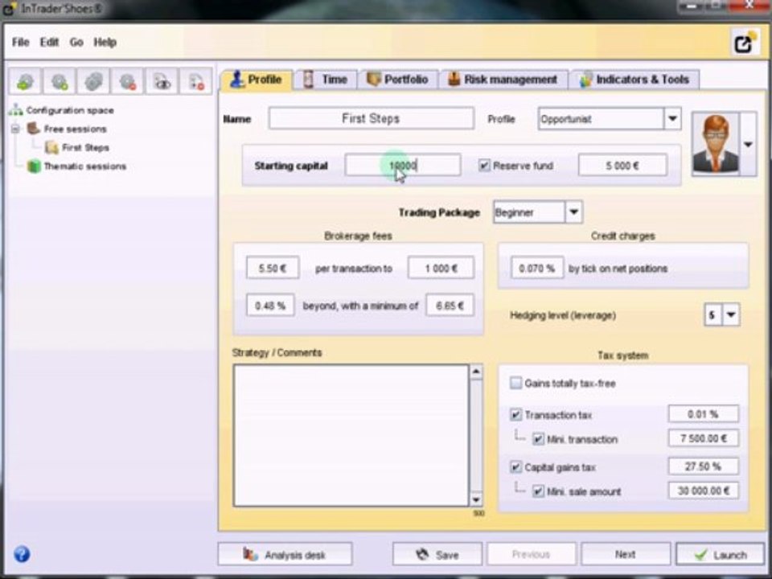Open the Hedging level leverage dropdown

731,314
